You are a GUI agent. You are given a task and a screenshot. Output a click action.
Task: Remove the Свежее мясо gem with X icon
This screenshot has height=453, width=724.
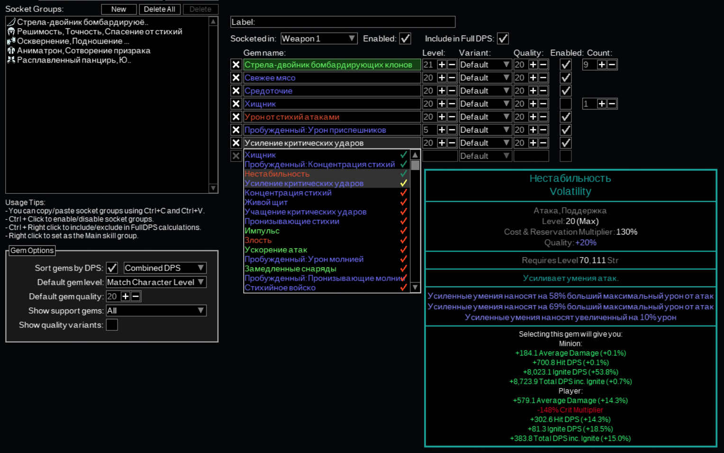tap(236, 78)
